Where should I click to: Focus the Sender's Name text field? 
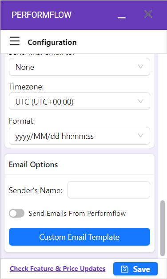pyautogui.click(x=109, y=190)
